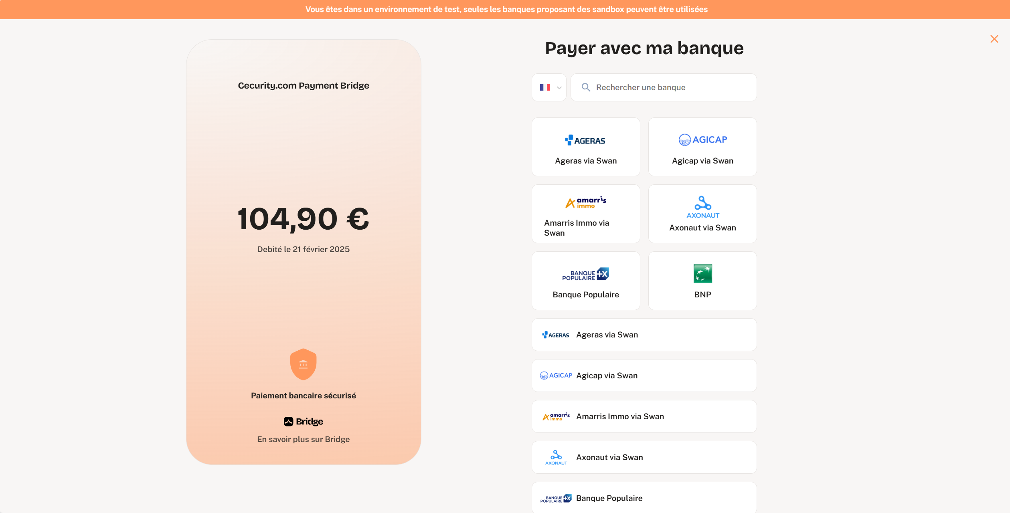
Task: Select the Agicap via Swan list row
Action: [644, 376]
